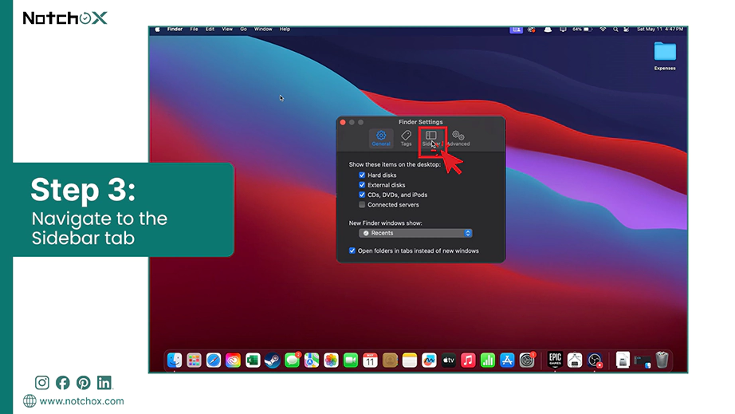Open the Advanced tab in Finder Settings
This screenshot has height=414, width=735.
[x=458, y=138]
